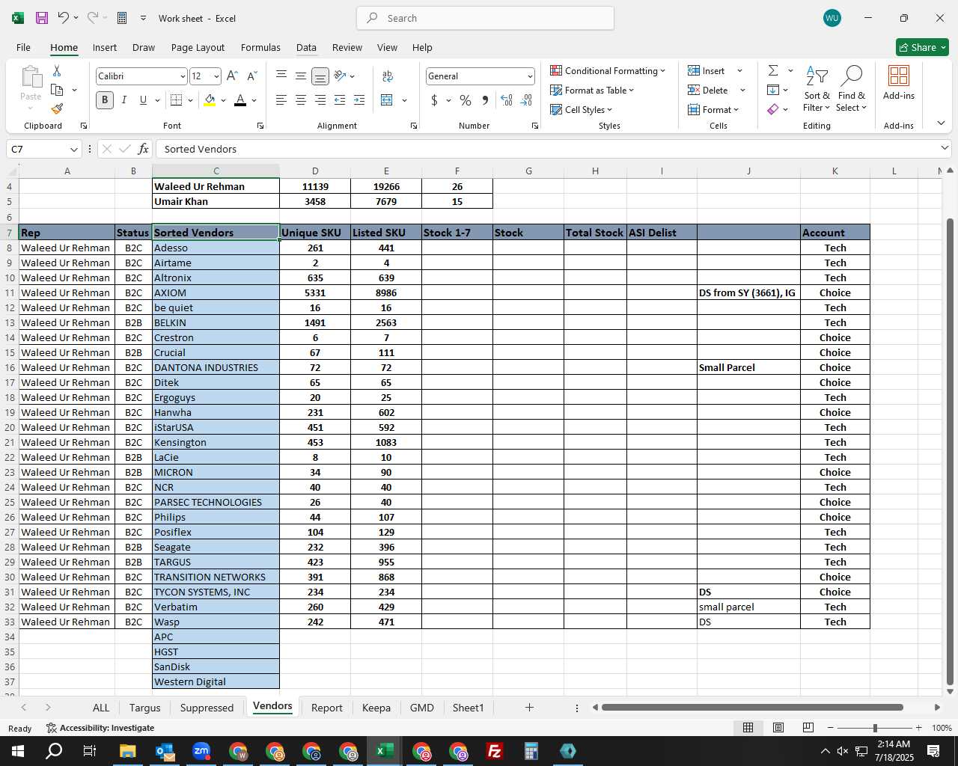Open the Insert ribbon tab
The image size is (958, 766).
click(105, 47)
